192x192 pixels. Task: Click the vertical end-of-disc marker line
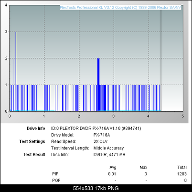pos(161,61)
